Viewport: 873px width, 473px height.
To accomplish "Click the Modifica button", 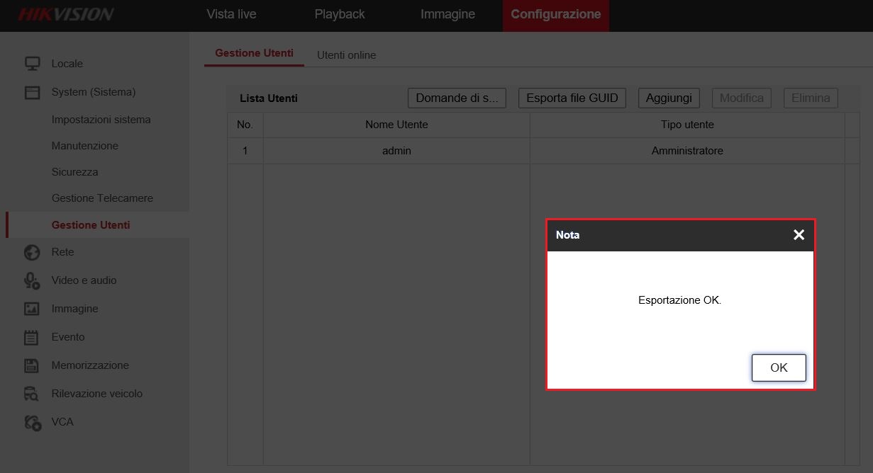I will click(741, 98).
